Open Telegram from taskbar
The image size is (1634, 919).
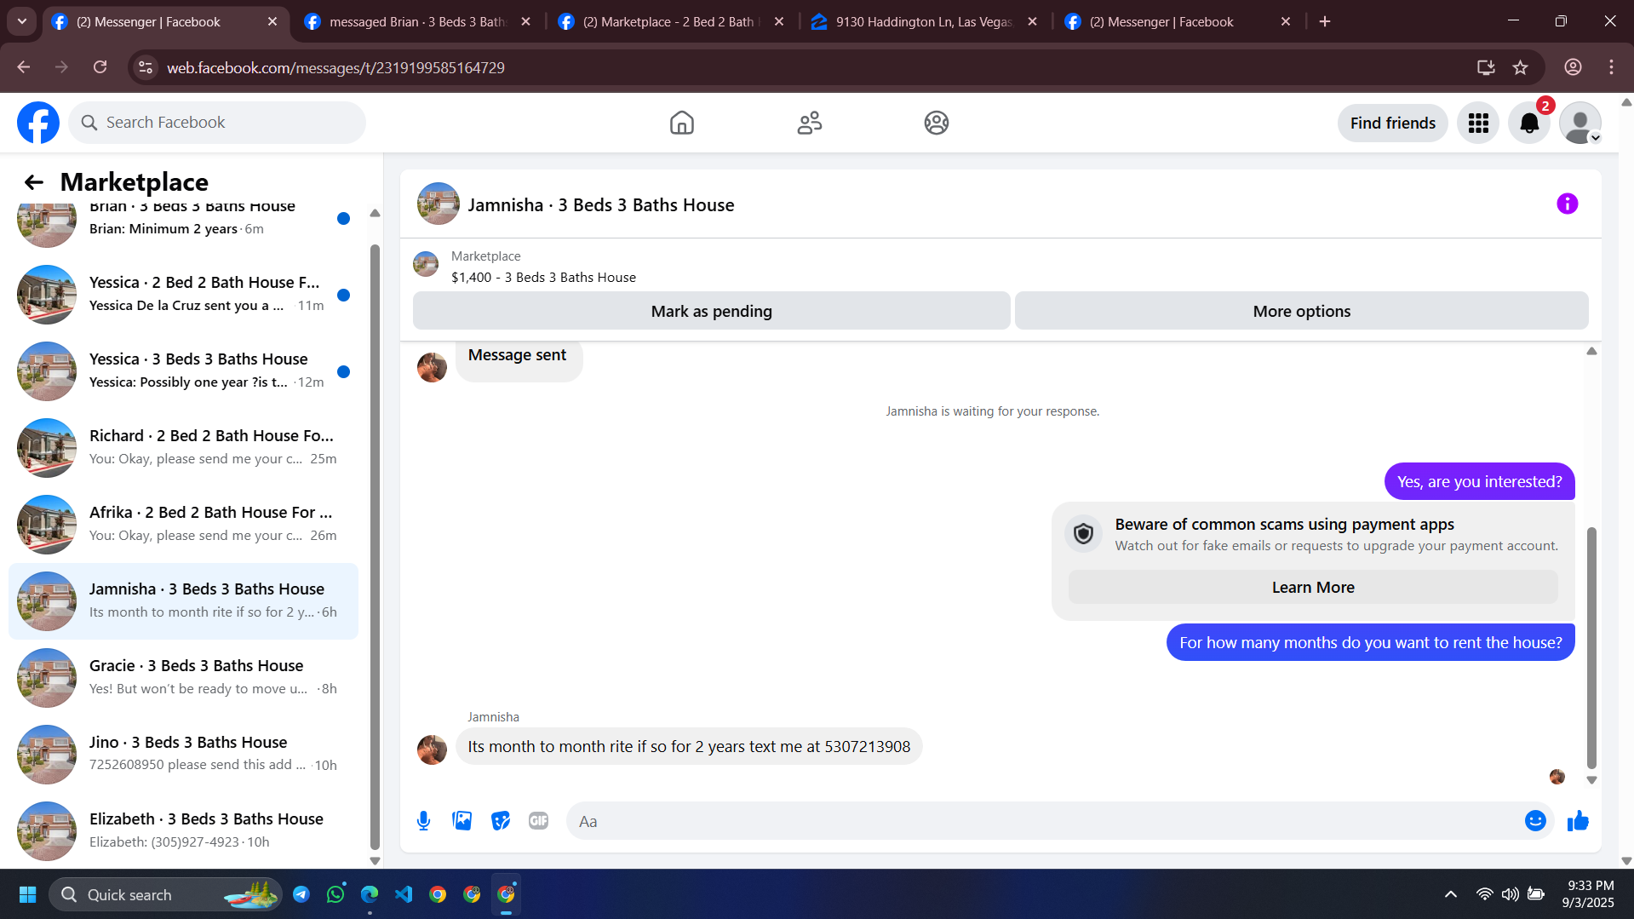click(x=301, y=894)
